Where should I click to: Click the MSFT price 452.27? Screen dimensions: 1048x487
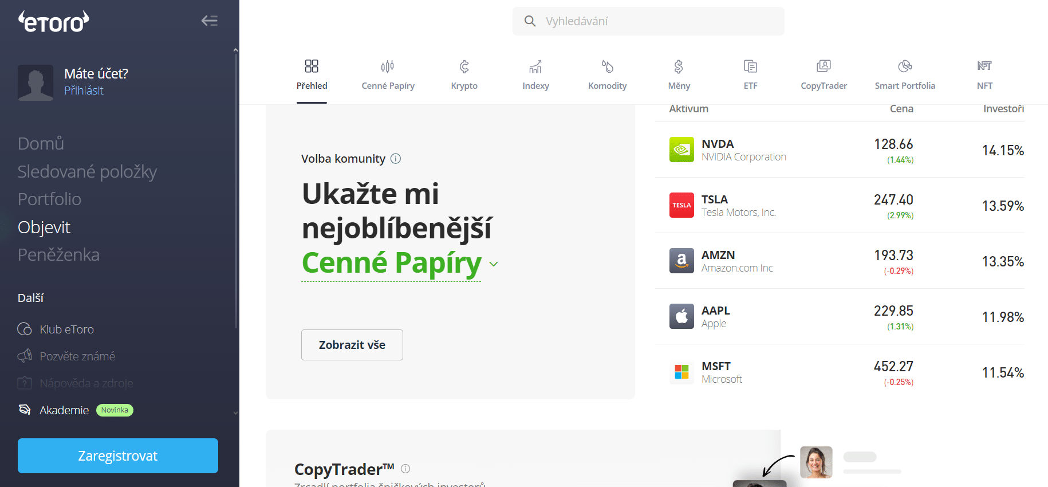click(893, 367)
